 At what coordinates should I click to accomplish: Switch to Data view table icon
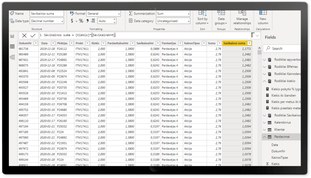[x=12, y=47]
